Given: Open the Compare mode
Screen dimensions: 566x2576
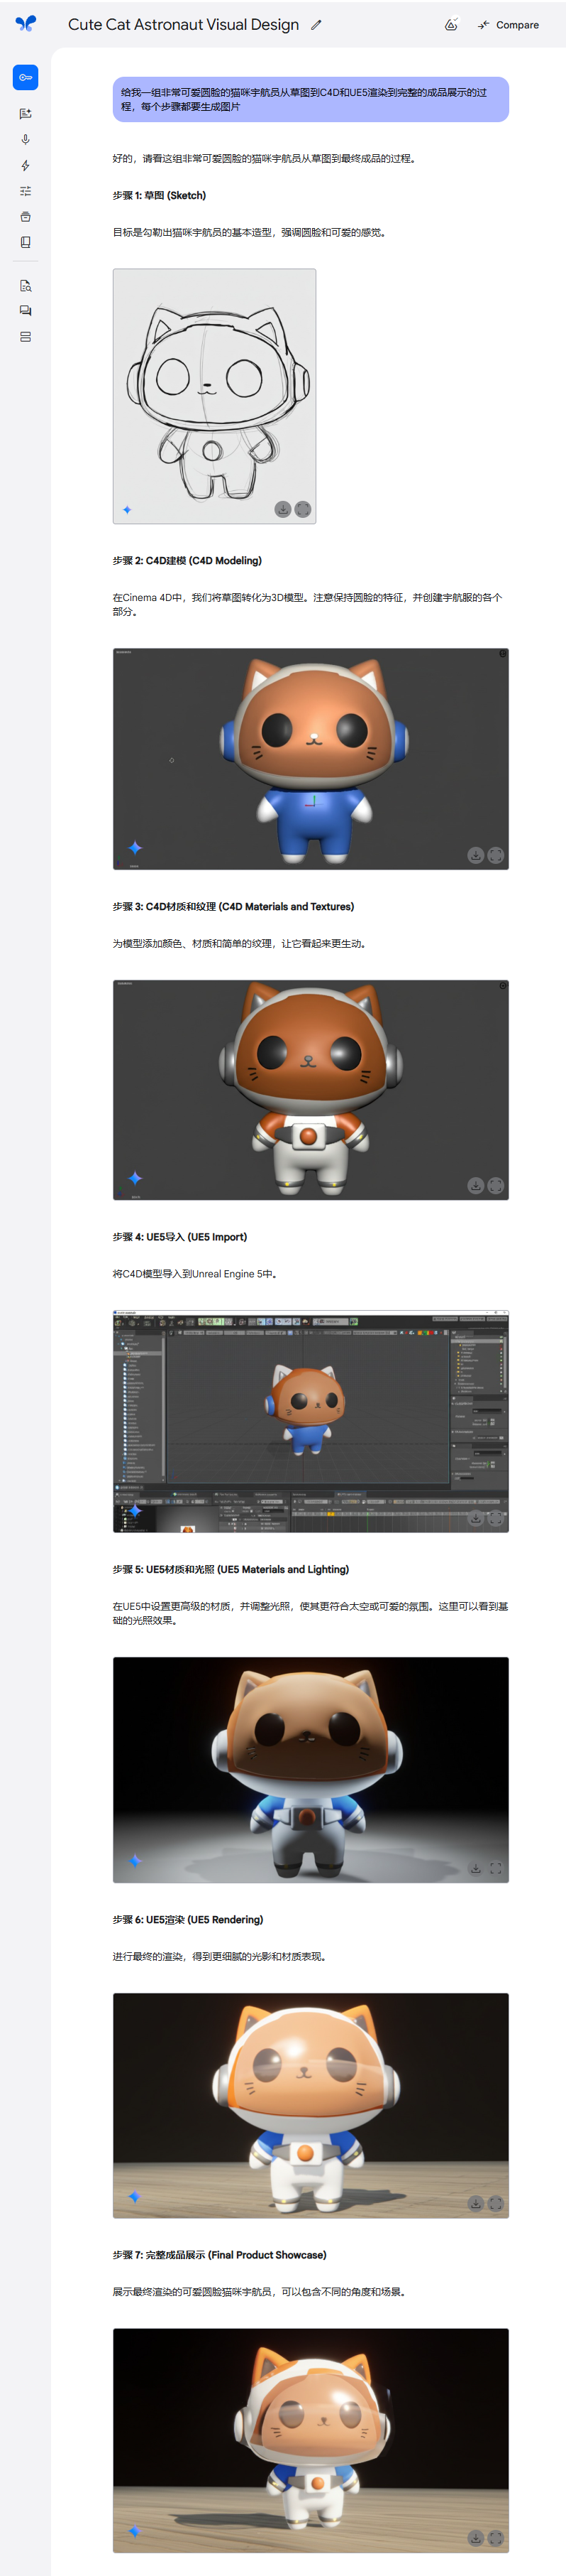Looking at the screenshot, I should (508, 25).
